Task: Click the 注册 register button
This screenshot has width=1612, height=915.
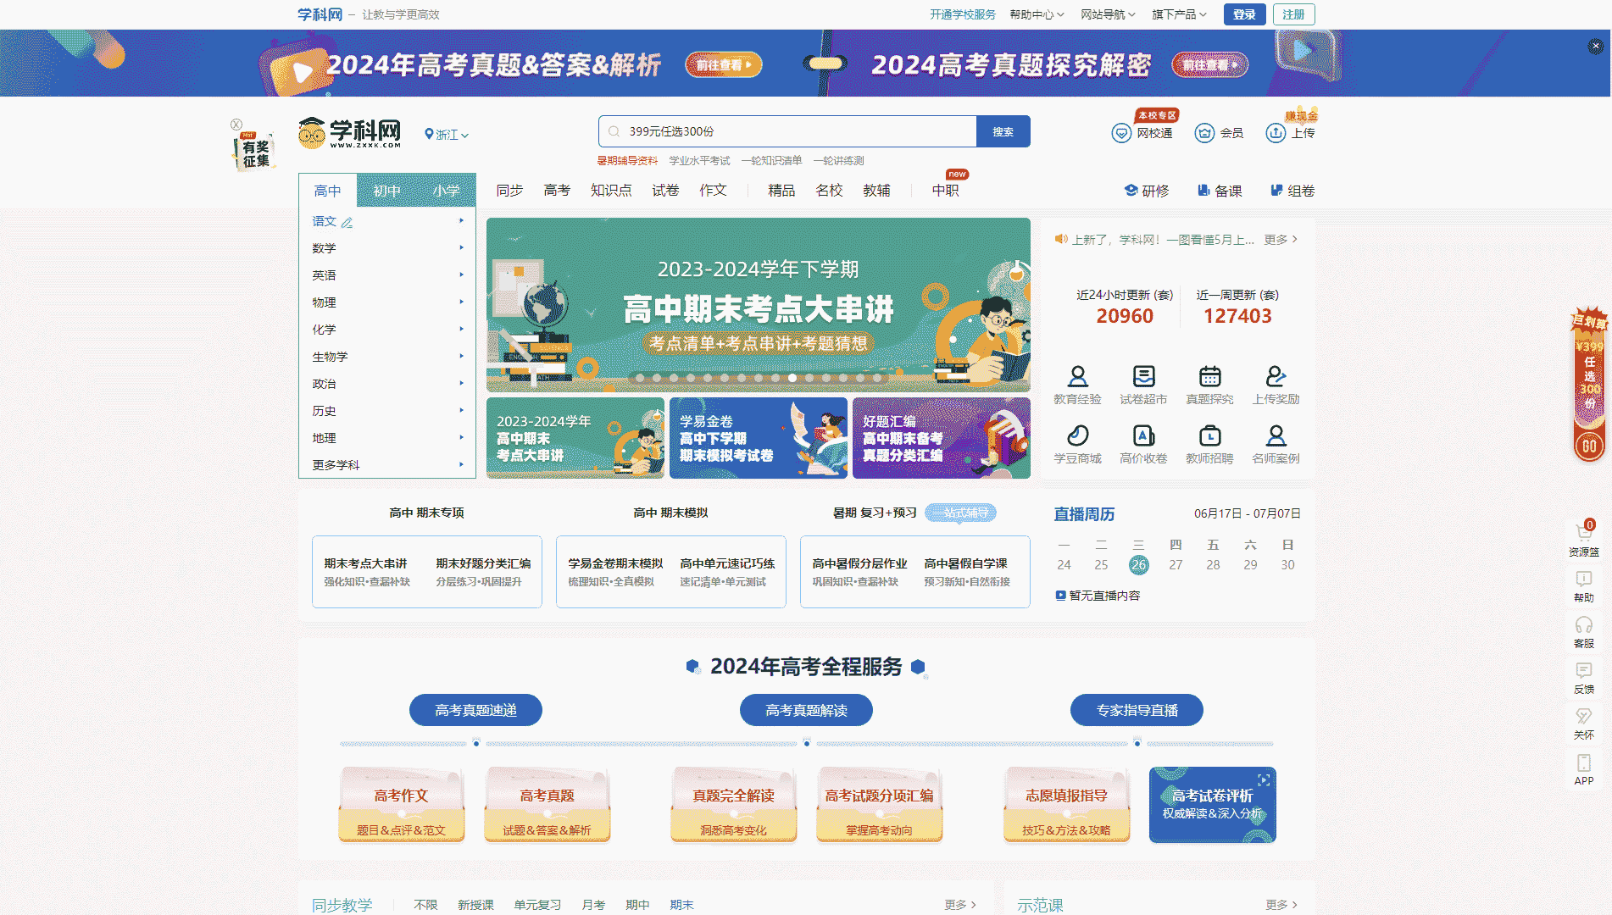Action: click(x=1293, y=14)
